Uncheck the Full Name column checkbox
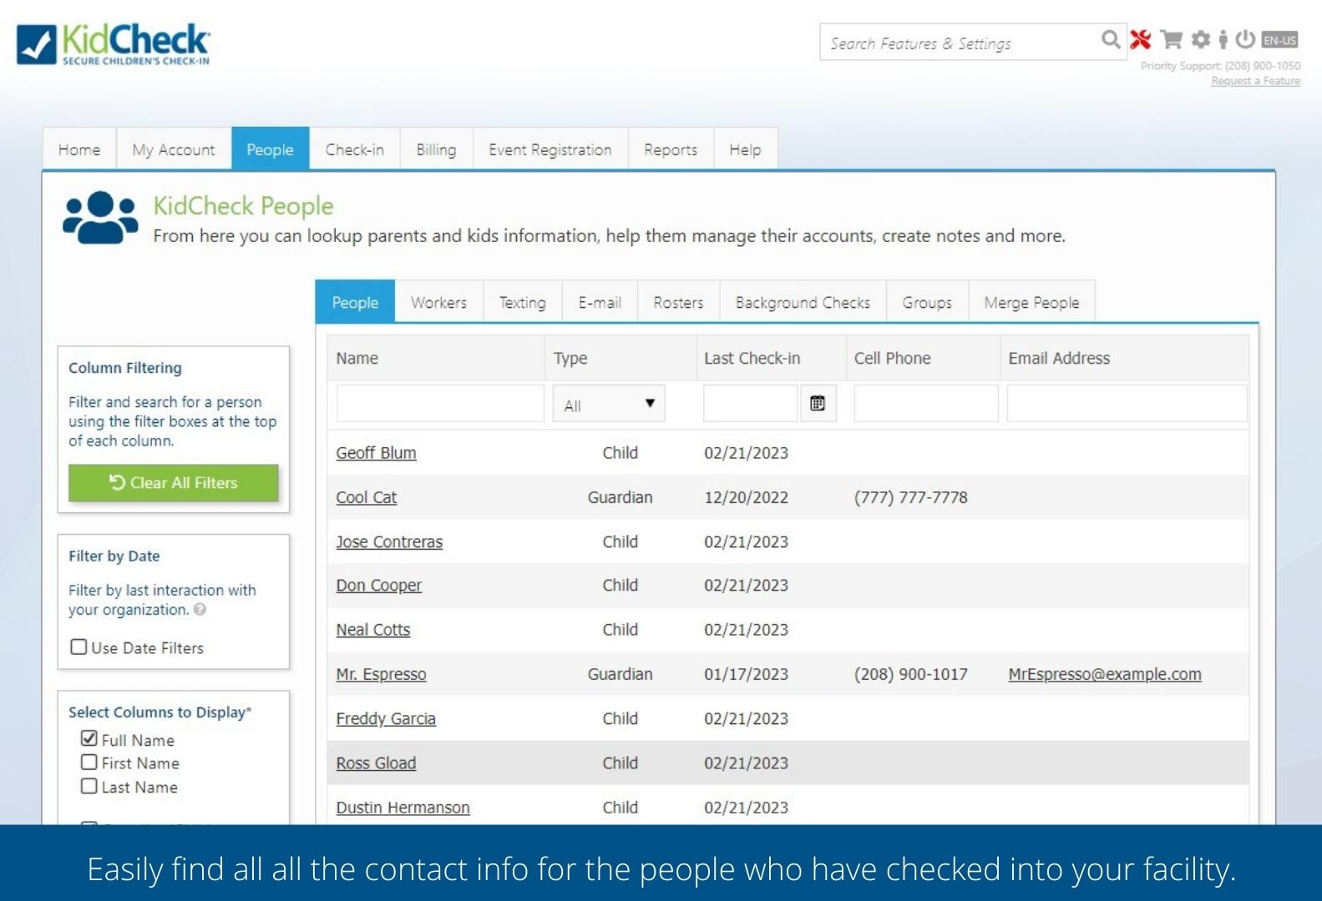Image resolution: width=1322 pixels, height=901 pixels. pyautogui.click(x=89, y=738)
